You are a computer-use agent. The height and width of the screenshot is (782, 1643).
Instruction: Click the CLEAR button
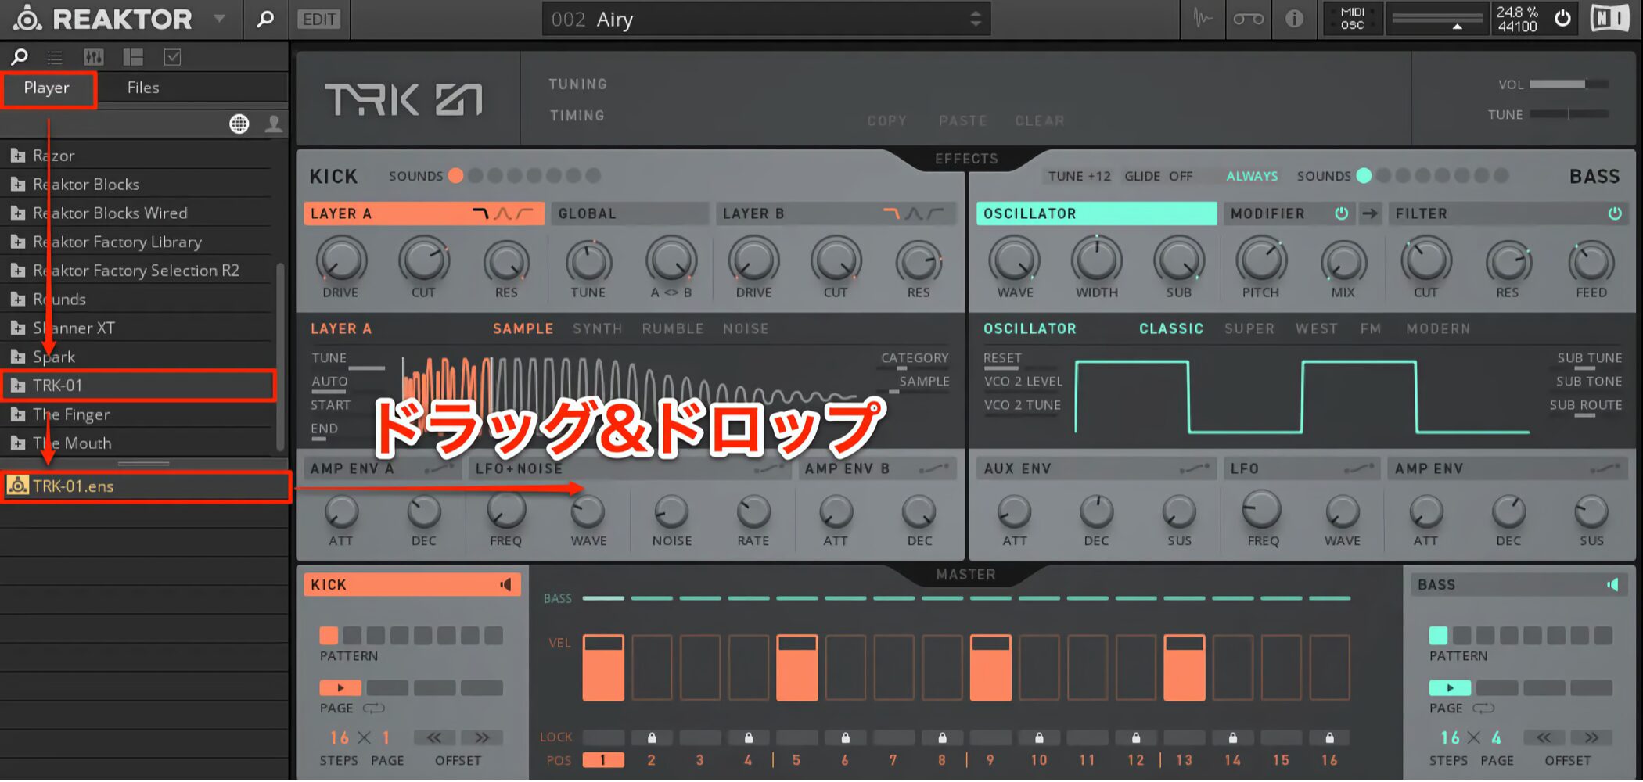(1039, 121)
